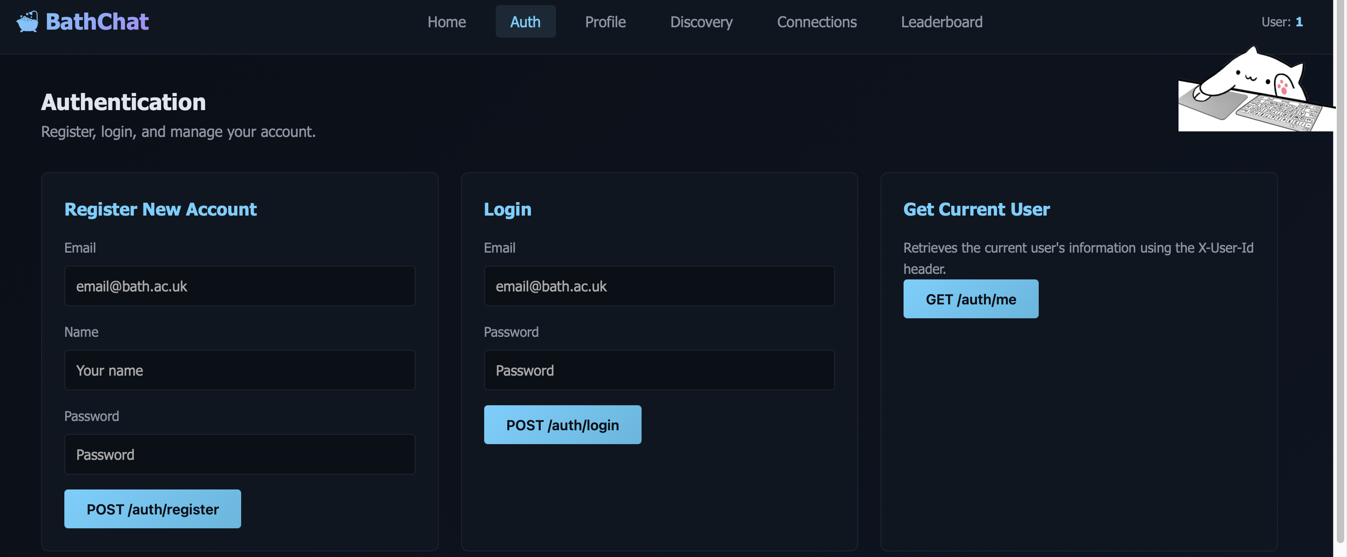Click the POST /auth/register button
This screenshot has height=557, width=1347.
point(152,509)
